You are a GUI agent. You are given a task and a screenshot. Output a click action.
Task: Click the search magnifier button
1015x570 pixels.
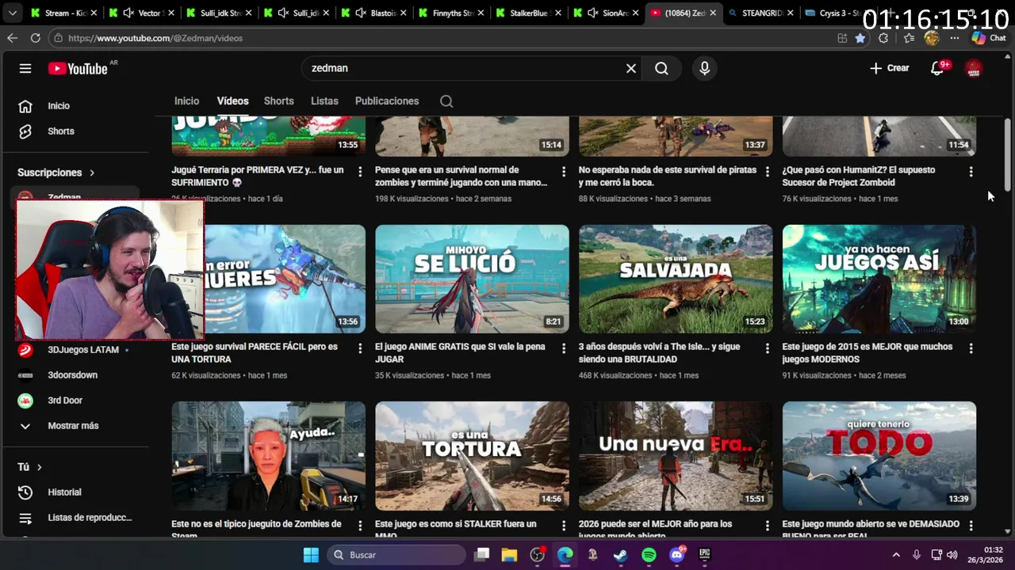click(x=661, y=68)
